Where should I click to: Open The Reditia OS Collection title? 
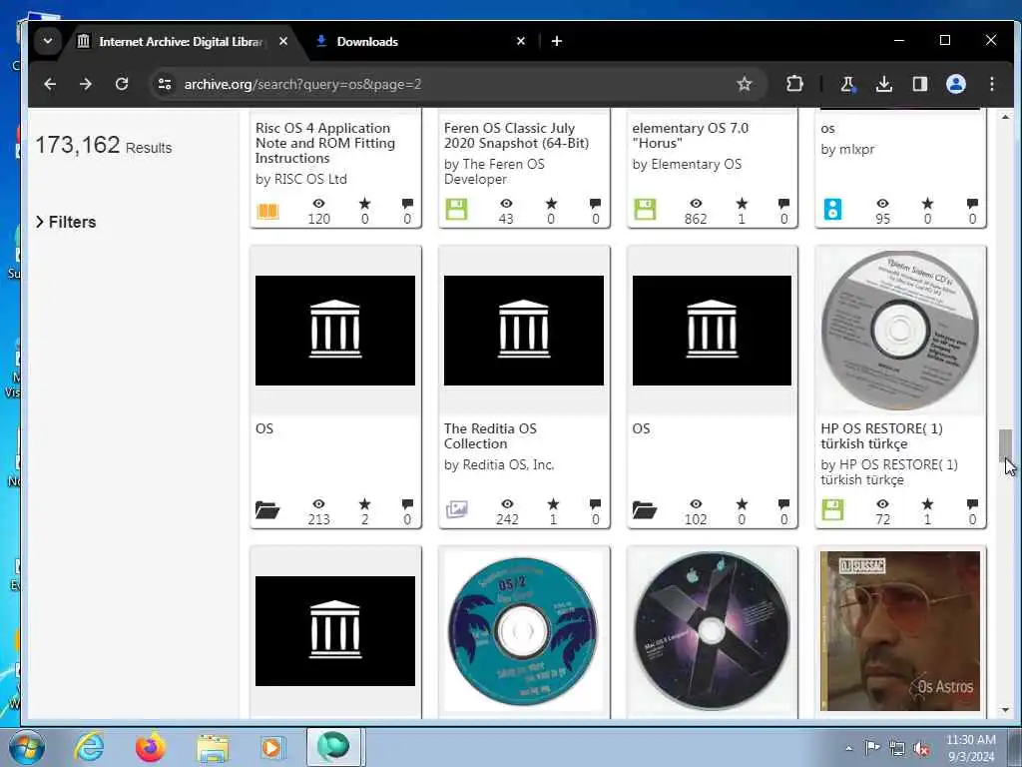[490, 435]
